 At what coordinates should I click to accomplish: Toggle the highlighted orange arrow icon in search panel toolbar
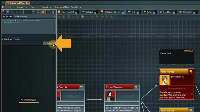pyautogui.click(x=7, y=12)
